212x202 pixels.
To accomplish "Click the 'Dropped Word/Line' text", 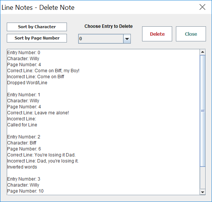I will click(x=27, y=83).
